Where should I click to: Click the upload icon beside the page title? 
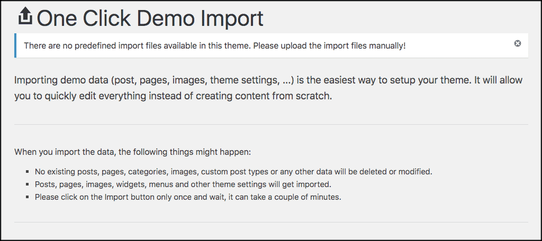tap(25, 17)
